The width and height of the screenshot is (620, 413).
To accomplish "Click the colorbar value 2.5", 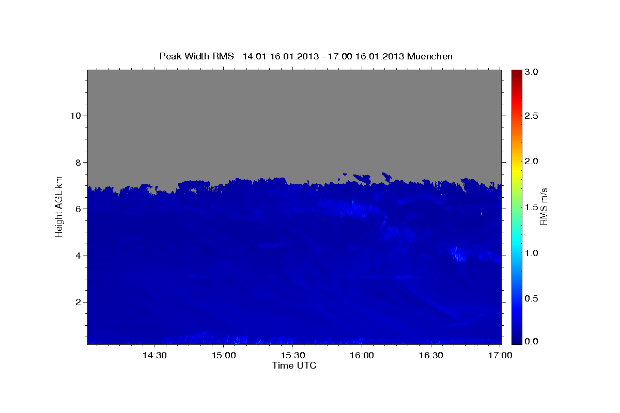I will (x=532, y=116).
